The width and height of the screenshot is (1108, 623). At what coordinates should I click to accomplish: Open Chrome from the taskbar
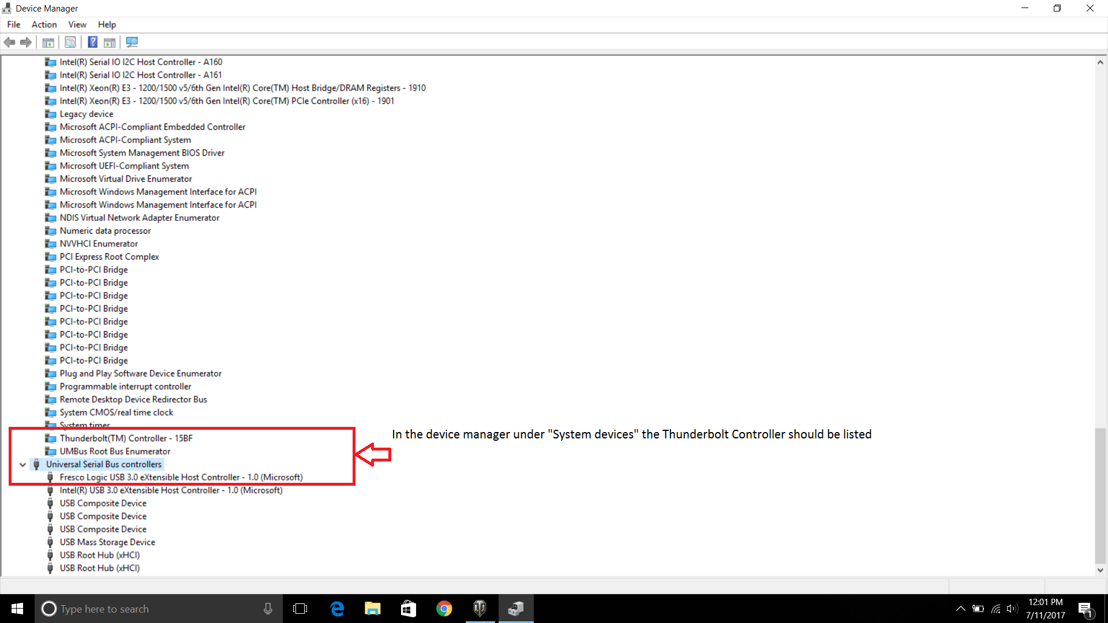pyautogui.click(x=444, y=609)
